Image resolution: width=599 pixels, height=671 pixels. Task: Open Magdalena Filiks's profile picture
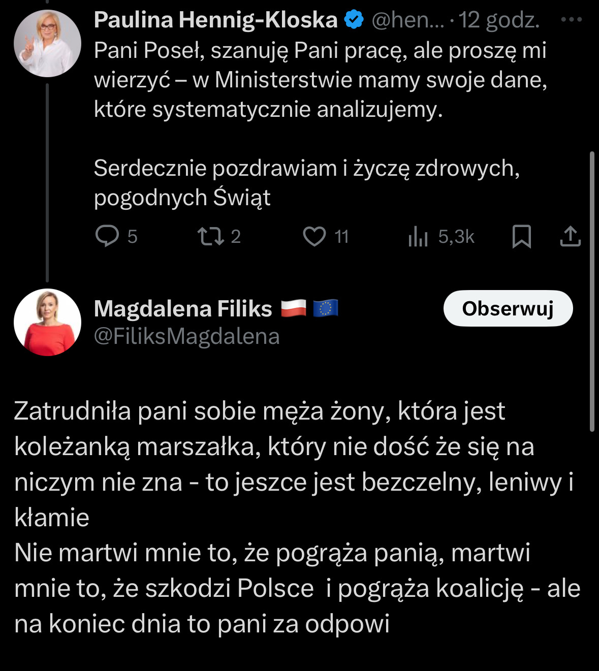(47, 322)
